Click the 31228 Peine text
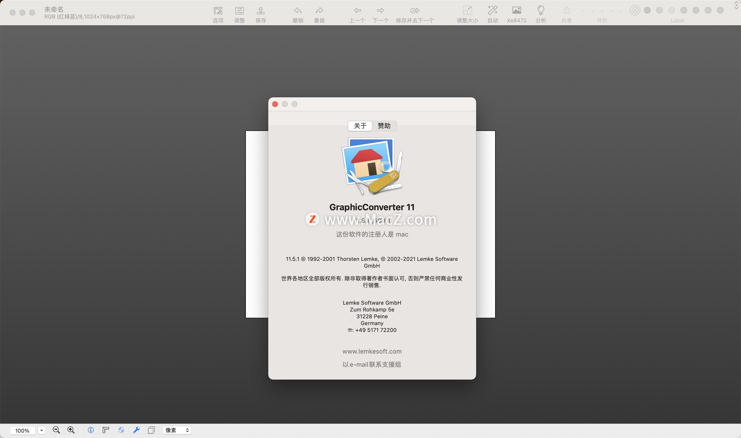741x438 pixels. tap(372, 316)
